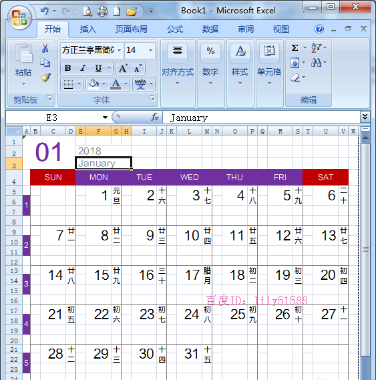Switch to the 页面布局 tab

point(131,29)
